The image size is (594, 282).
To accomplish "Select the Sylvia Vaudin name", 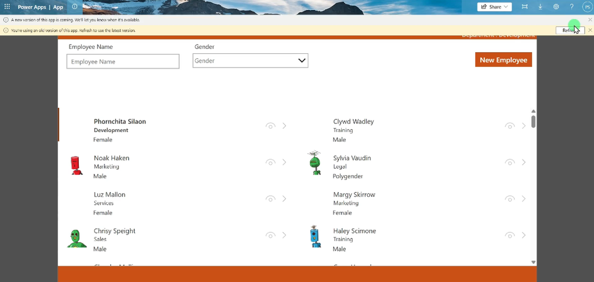I will tap(352, 158).
